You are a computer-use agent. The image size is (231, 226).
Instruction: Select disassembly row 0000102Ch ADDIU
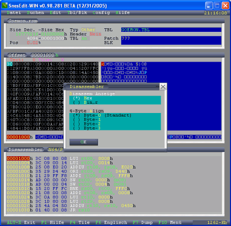[71, 205]
